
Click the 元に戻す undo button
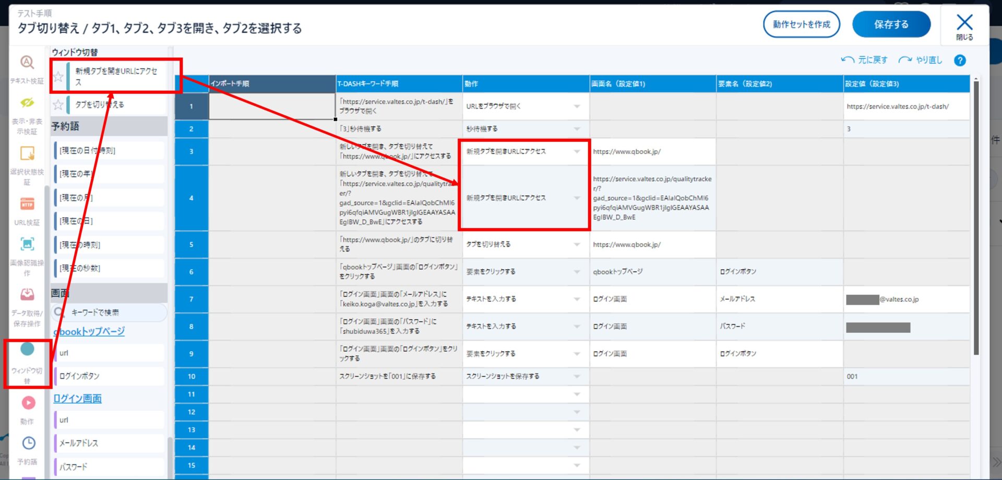coord(864,60)
